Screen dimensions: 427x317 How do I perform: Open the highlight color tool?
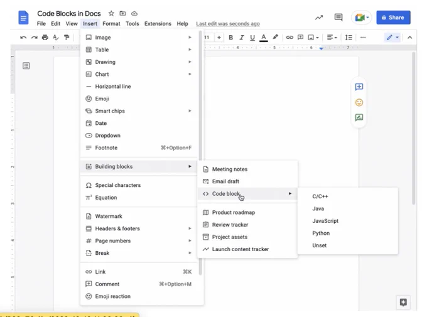[x=275, y=37]
